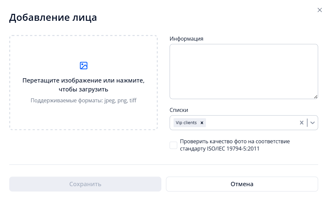Screen dimensions: 330x203
Task: Check the photo quality verification checkbox
Action: (x=173, y=145)
